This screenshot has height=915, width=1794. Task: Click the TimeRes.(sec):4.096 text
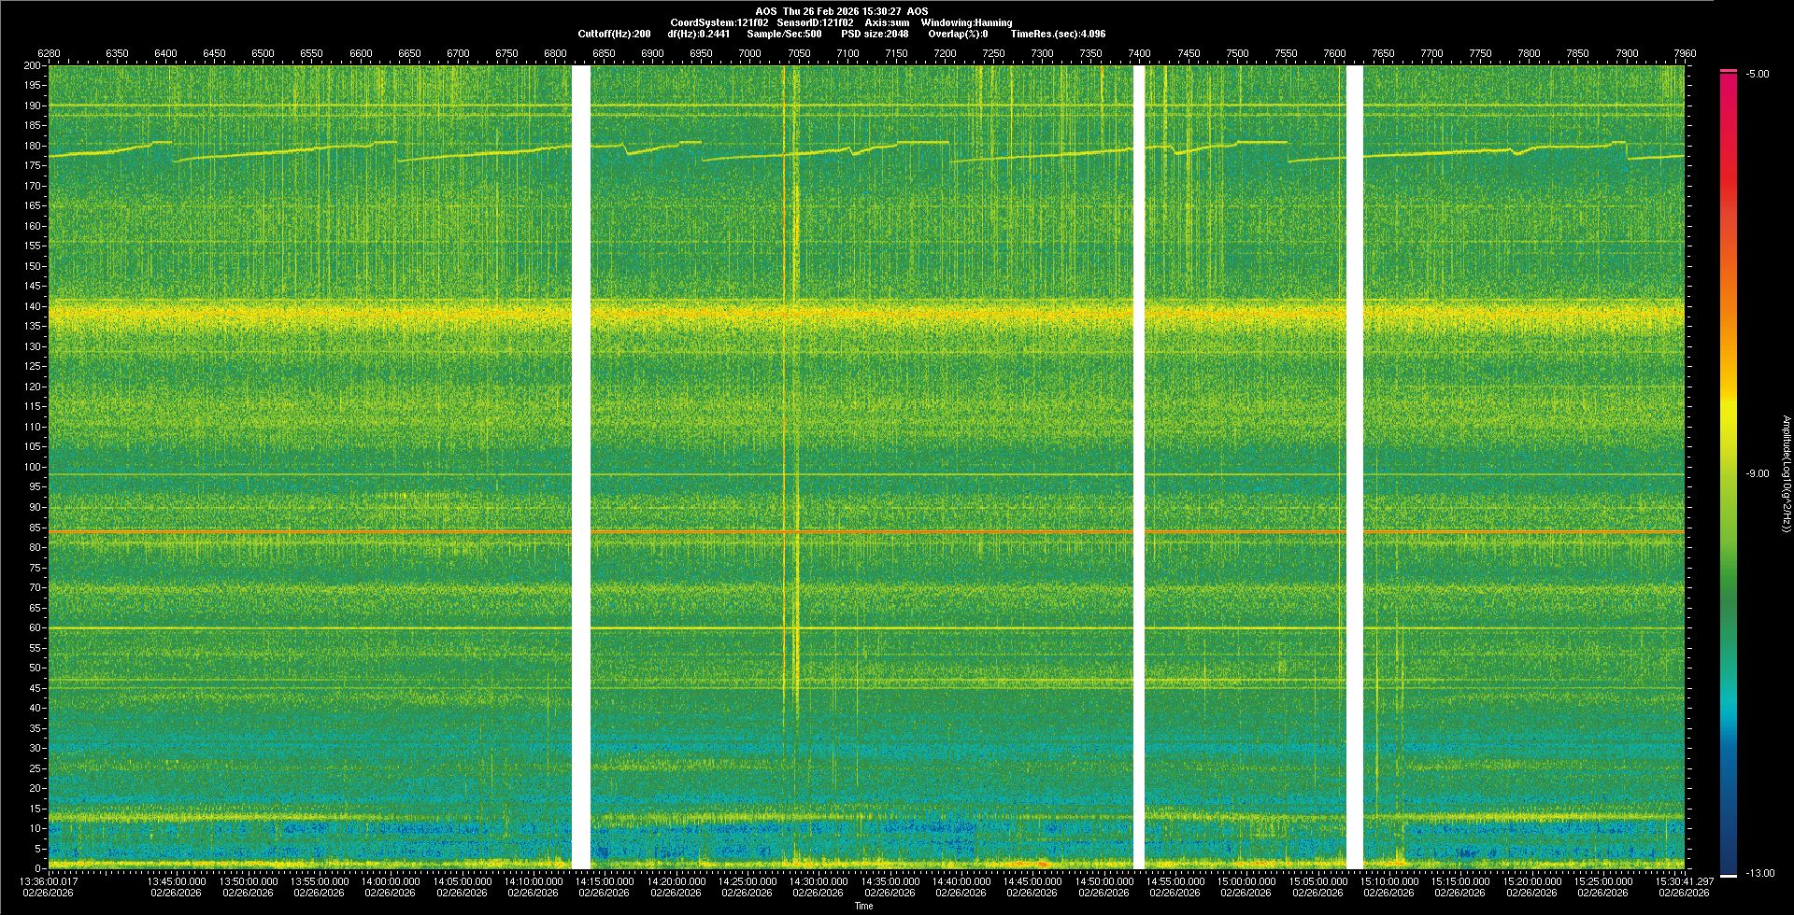[1058, 34]
